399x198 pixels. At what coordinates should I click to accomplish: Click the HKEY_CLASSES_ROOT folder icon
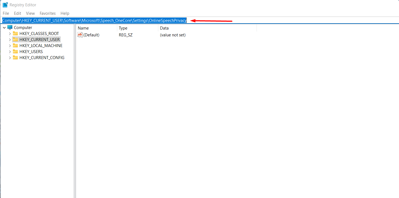pyautogui.click(x=16, y=33)
